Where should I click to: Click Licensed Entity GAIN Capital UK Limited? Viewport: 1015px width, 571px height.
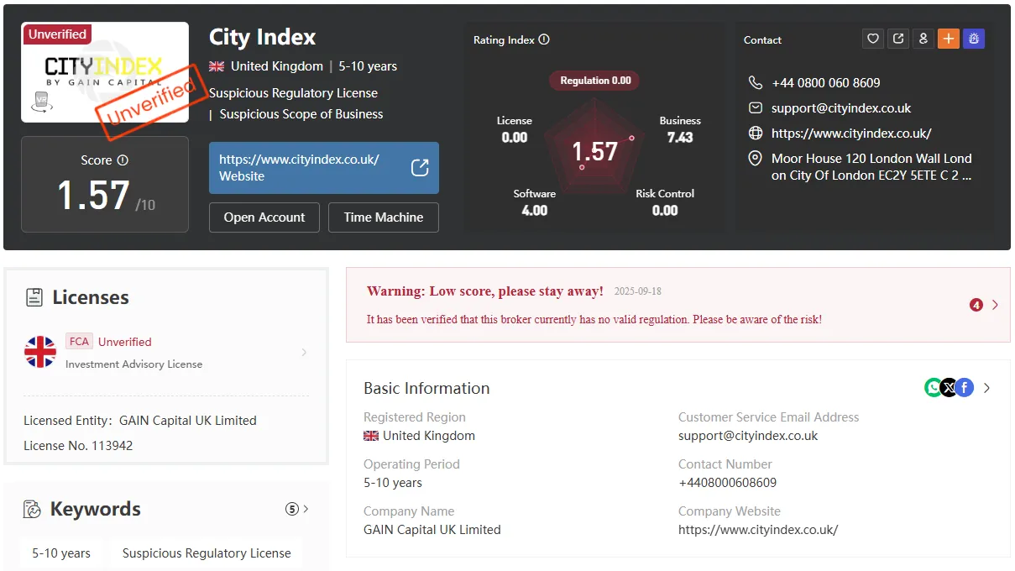pyautogui.click(x=140, y=420)
